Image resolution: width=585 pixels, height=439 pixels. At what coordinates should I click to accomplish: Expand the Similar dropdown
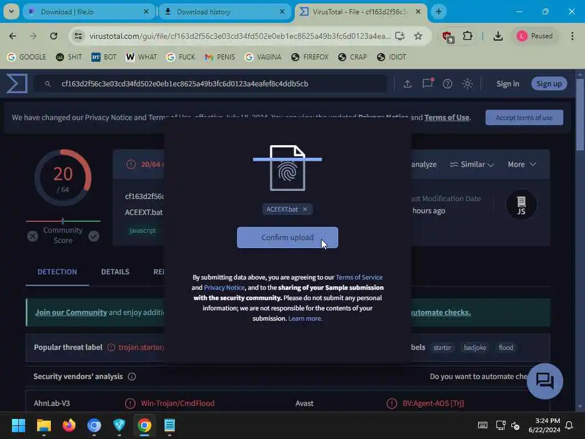click(x=471, y=164)
